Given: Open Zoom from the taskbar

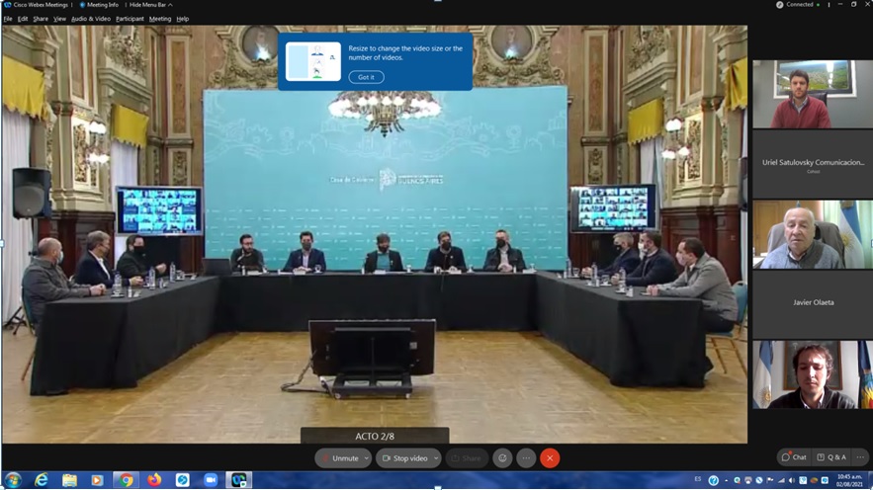Looking at the screenshot, I should point(211,480).
